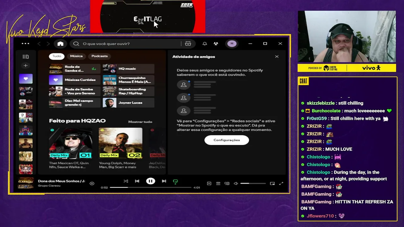
Task: Toggle repeat mode
Action: point(175,181)
